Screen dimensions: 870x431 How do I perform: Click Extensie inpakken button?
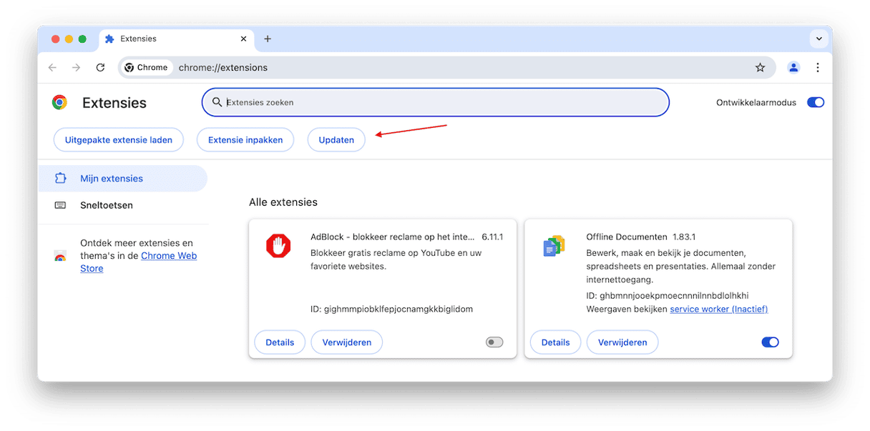pyautogui.click(x=245, y=140)
